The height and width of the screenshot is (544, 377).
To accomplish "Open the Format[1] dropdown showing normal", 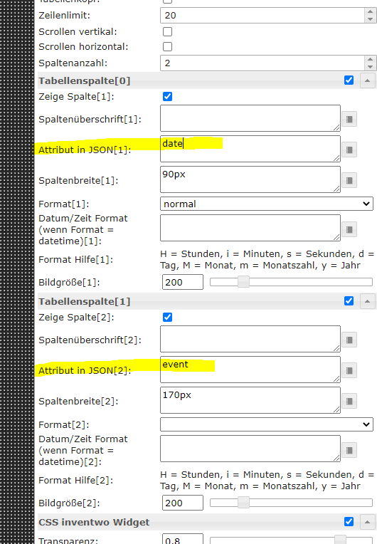I will pyautogui.click(x=267, y=204).
